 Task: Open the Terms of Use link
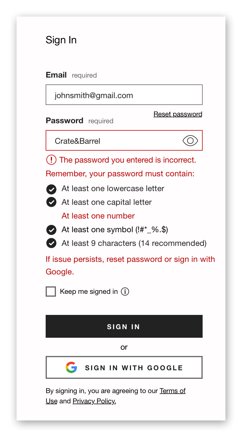pyautogui.click(x=172, y=391)
